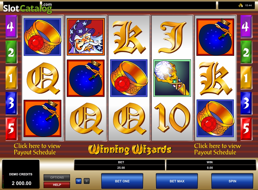View Payout Schedule via the right link
258x190 pixels.
coord(217,149)
